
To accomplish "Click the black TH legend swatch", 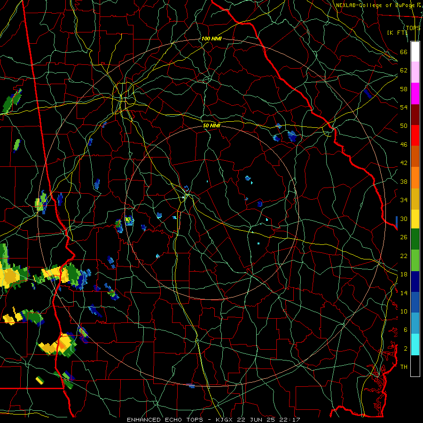I will (415, 366).
